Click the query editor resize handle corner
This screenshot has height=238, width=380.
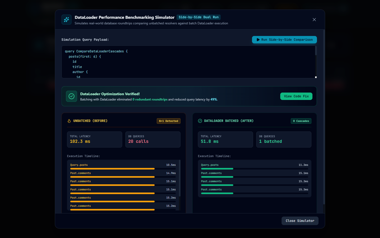point(316,77)
